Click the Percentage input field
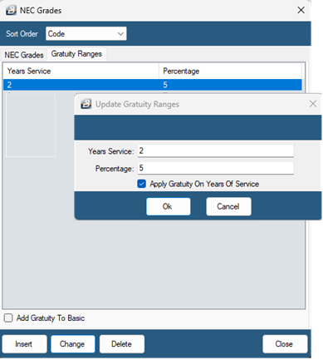The height and width of the screenshot is (360, 323). click(x=216, y=168)
